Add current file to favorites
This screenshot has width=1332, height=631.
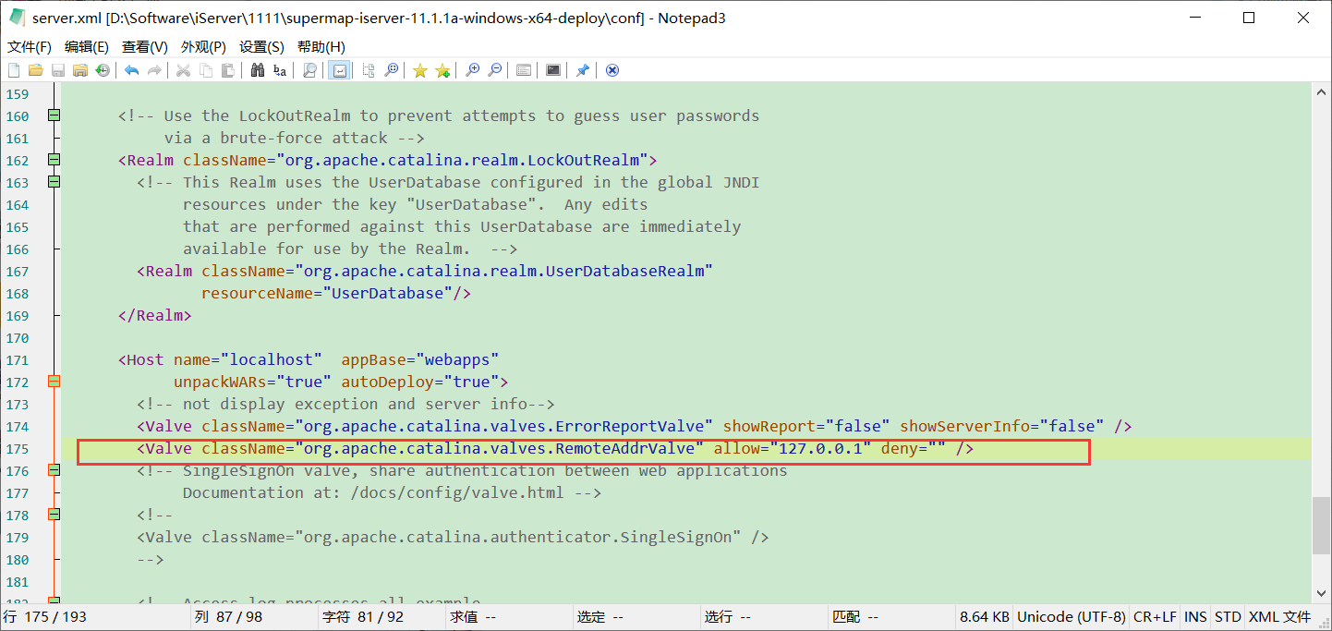pos(442,70)
